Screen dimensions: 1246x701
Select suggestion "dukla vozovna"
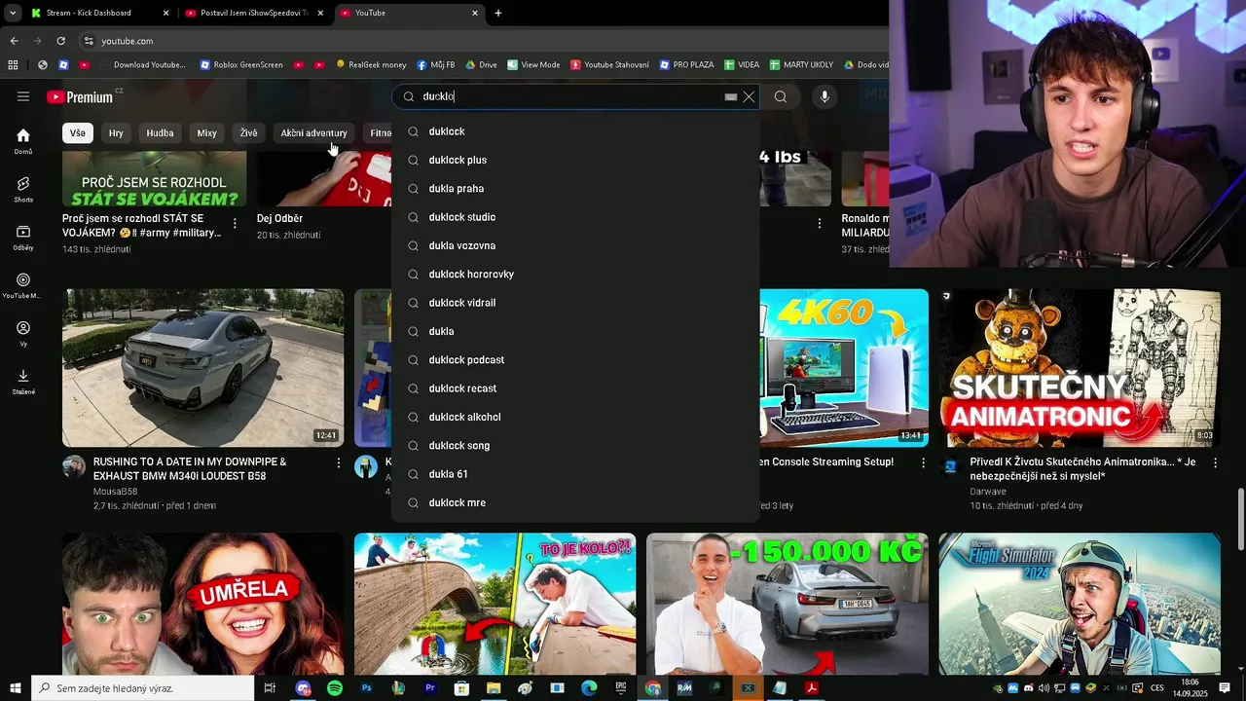pos(575,245)
